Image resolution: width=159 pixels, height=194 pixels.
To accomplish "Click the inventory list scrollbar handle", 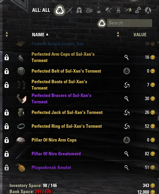I will click(158, 118).
